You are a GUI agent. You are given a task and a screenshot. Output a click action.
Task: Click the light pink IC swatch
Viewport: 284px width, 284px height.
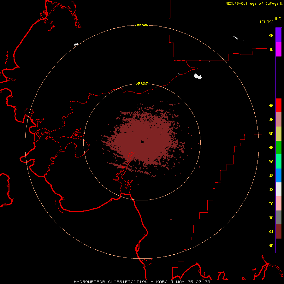(279, 204)
